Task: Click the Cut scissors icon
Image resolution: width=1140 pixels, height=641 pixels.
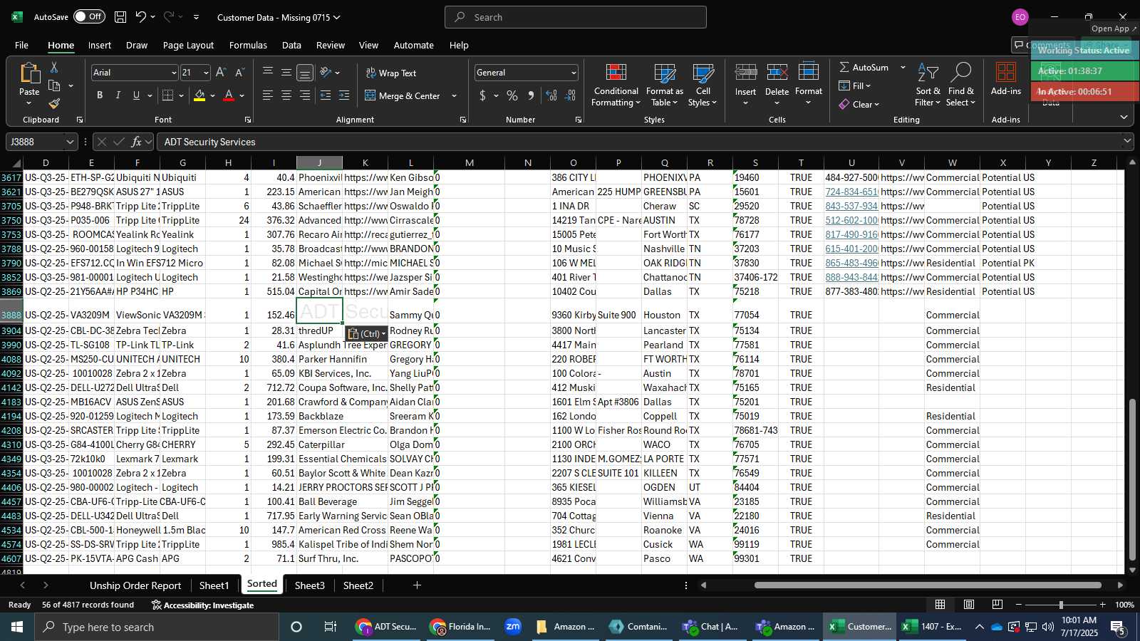Action: (54, 67)
